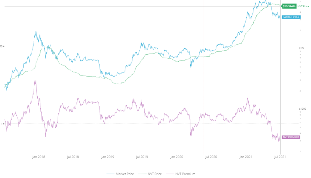Click the Jan 2018 date label
The height and width of the screenshot is (178, 311).
click(39, 157)
